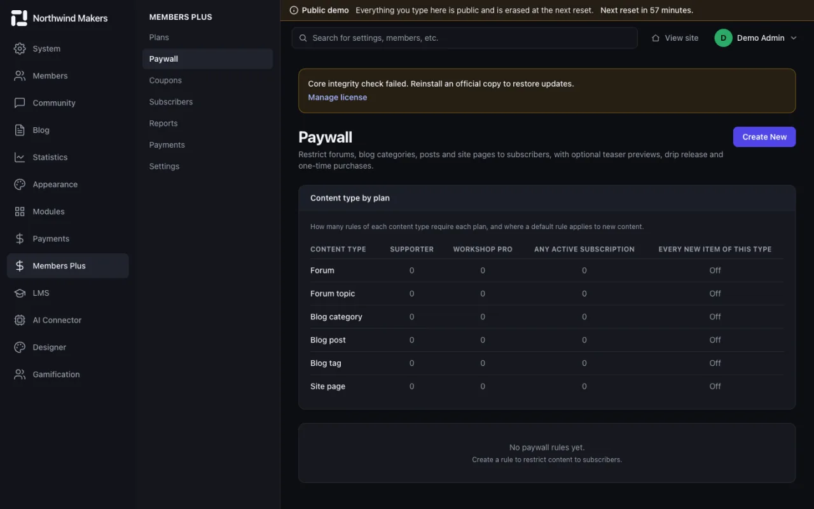Expand the Demo Admin dropdown chevron
This screenshot has height=509, width=814.
pos(794,38)
